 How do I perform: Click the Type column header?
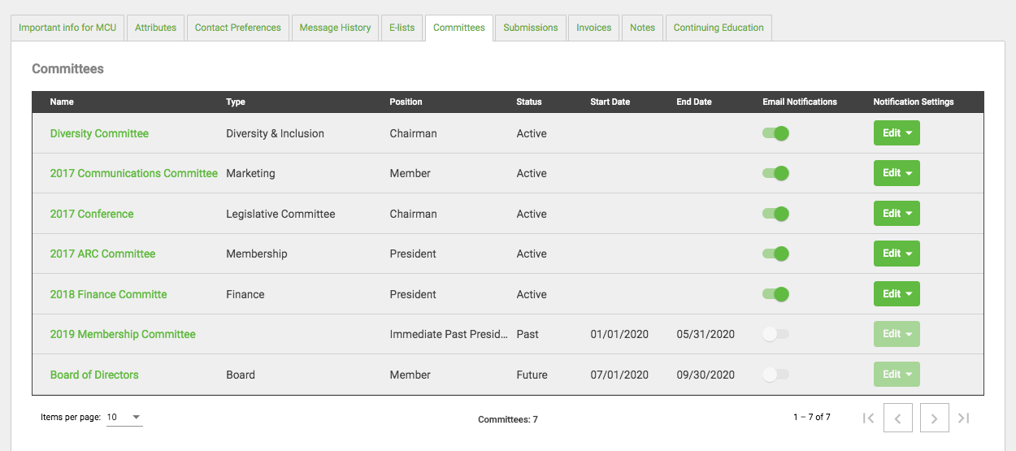pyautogui.click(x=236, y=102)
